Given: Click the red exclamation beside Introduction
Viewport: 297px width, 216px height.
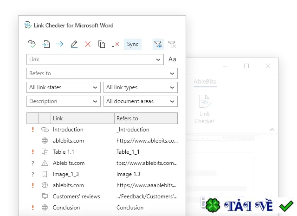Looking at the screenshot, I should 33,130.
